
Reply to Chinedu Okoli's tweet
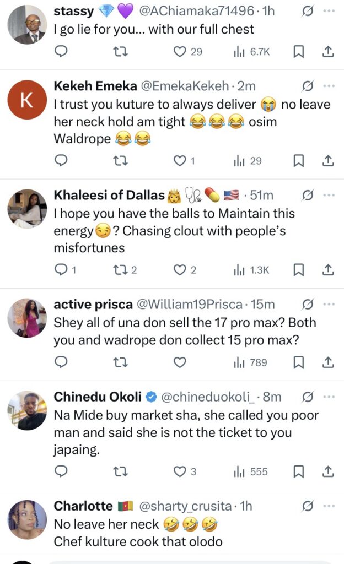click(62, 471)
